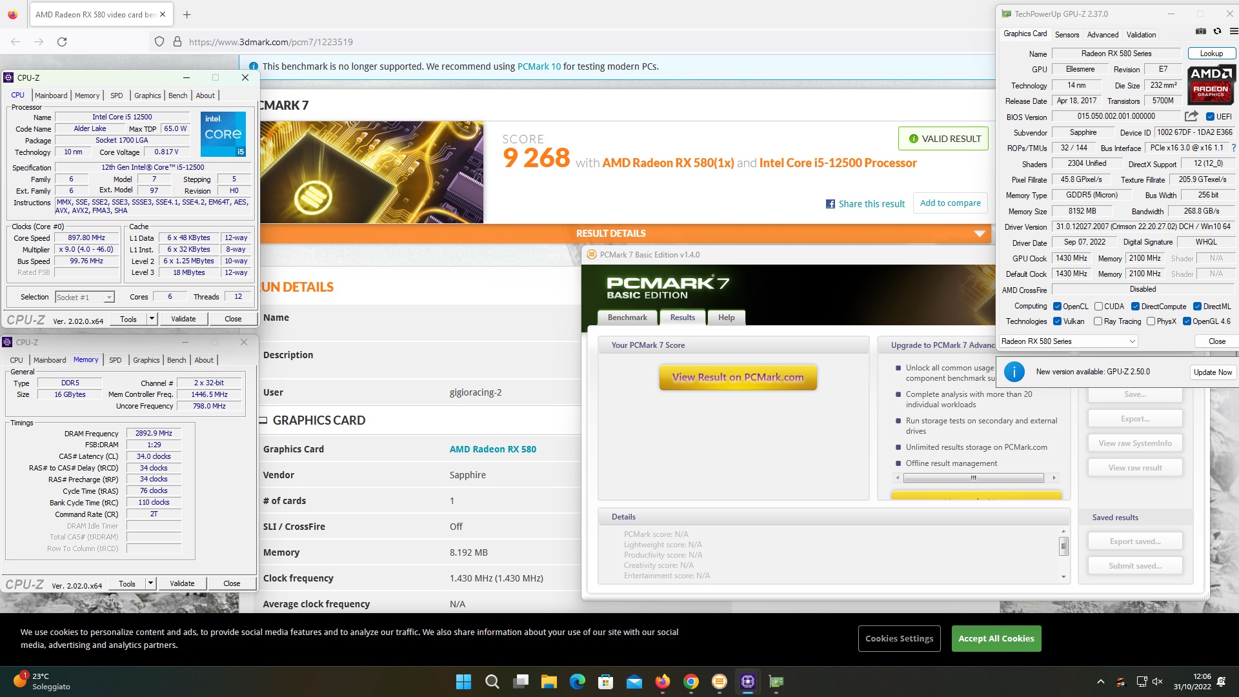This screenshot has height=697, width=1239.
Task: Click the down arrow of the PCMark Details scrollbar
Action: pos(1063,577)
